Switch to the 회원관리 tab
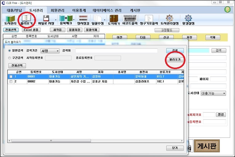 (58, 10)
